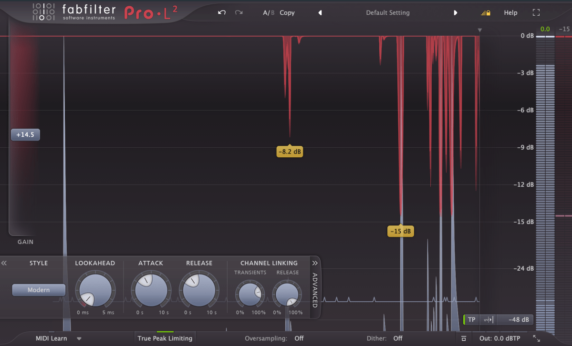Open the MIDI Learn dropdown arrow
Viewport: 572px width, 346px height.
coord(79,338)
